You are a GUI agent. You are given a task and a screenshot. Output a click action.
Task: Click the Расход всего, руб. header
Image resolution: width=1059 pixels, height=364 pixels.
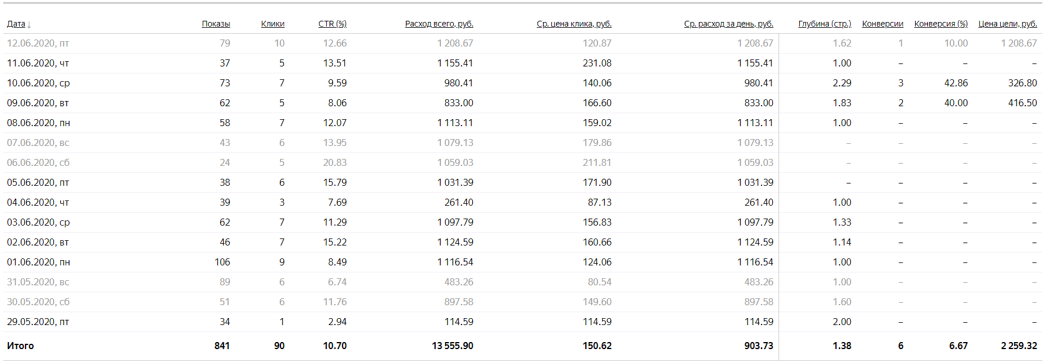click(439, 24)
